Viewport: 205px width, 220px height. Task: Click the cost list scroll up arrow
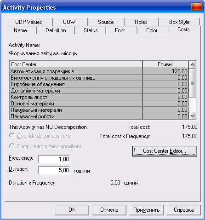(x=192, y=64)
